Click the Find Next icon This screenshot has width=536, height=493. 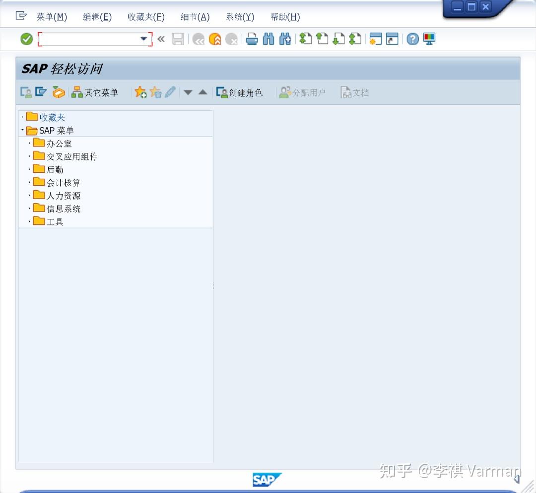point(285,39)
